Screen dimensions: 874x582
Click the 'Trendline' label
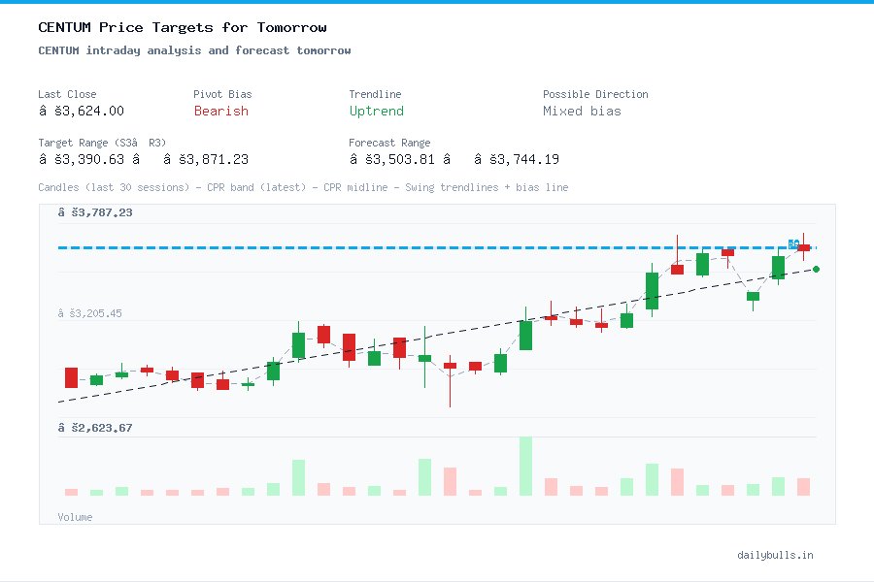(x=375, y=94)
